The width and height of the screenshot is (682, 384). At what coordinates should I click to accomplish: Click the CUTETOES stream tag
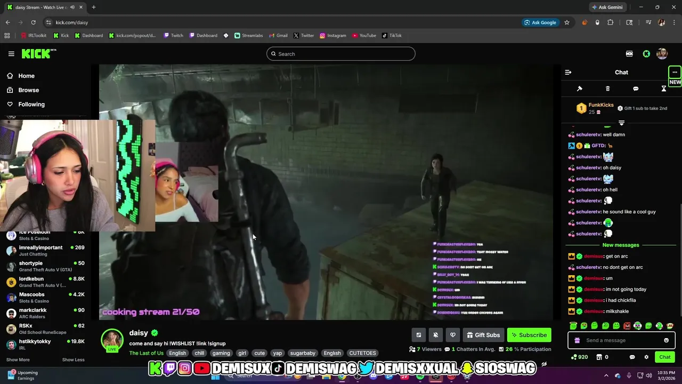tap(362, 353)
